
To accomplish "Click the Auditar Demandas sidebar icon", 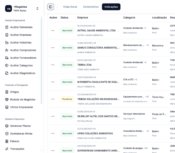I will tap(7, 27).
